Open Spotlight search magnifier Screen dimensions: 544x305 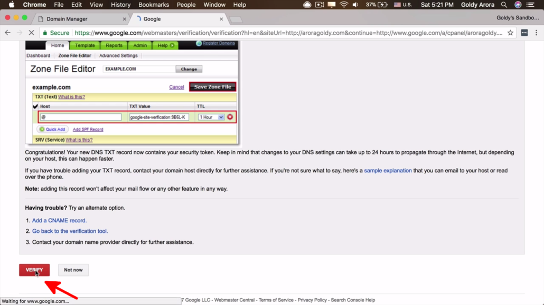pyautogui.click(x=504, y=5)
